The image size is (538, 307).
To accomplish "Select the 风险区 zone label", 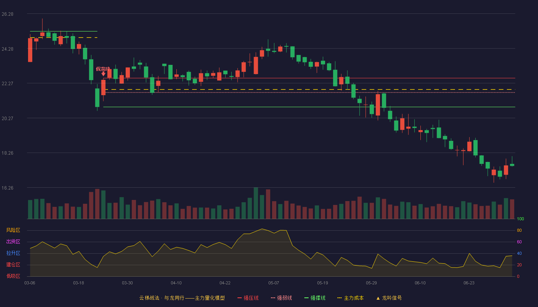I will pos(13,230).
